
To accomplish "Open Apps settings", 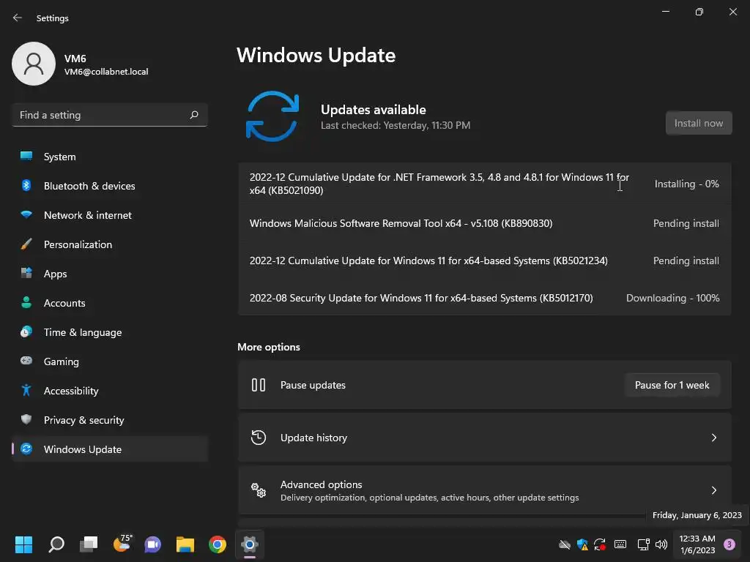I will (x=110, y=274).
